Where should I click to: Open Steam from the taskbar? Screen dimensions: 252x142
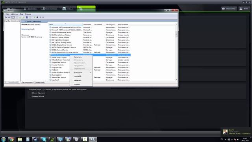(x=35, y=139)
